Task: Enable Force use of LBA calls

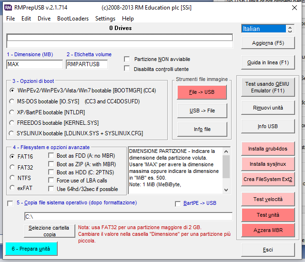Action: (x=51, y=181)
